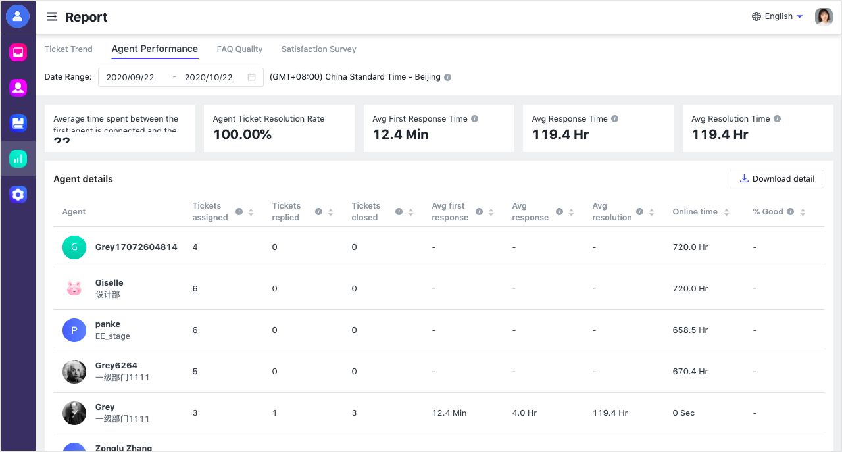Screen dimensions: 842x452
Task: Click the hamburger menu icon beside Report
Action: (x=52, y=16)
